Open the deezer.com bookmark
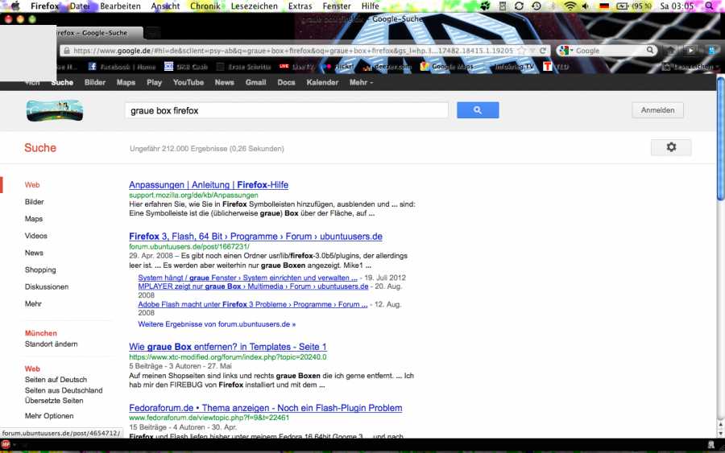725x453 pixels. pos(387,67)
